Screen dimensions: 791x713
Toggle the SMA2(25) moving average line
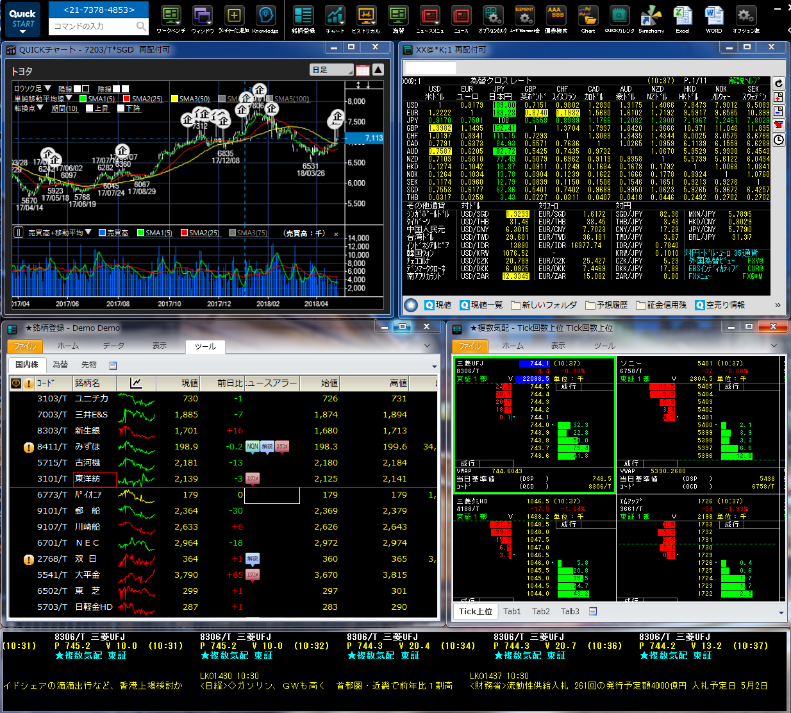pos(142,99)
